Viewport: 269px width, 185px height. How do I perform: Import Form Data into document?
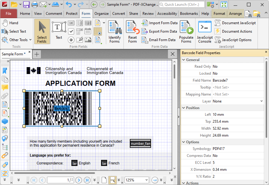159,23
